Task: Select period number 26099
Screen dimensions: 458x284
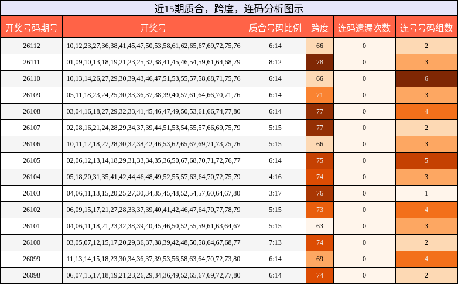Action: tap(31, 259)
